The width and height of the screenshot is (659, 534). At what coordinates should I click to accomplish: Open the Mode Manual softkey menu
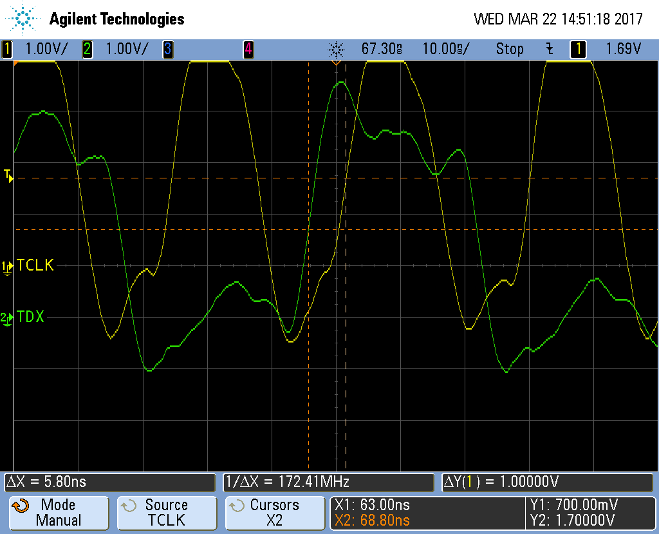pyautogui.click(x=58, y=513)
